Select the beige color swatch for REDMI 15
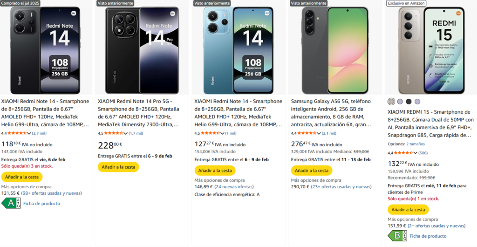Viewport: 477px width, 247px height. point(391,102)
